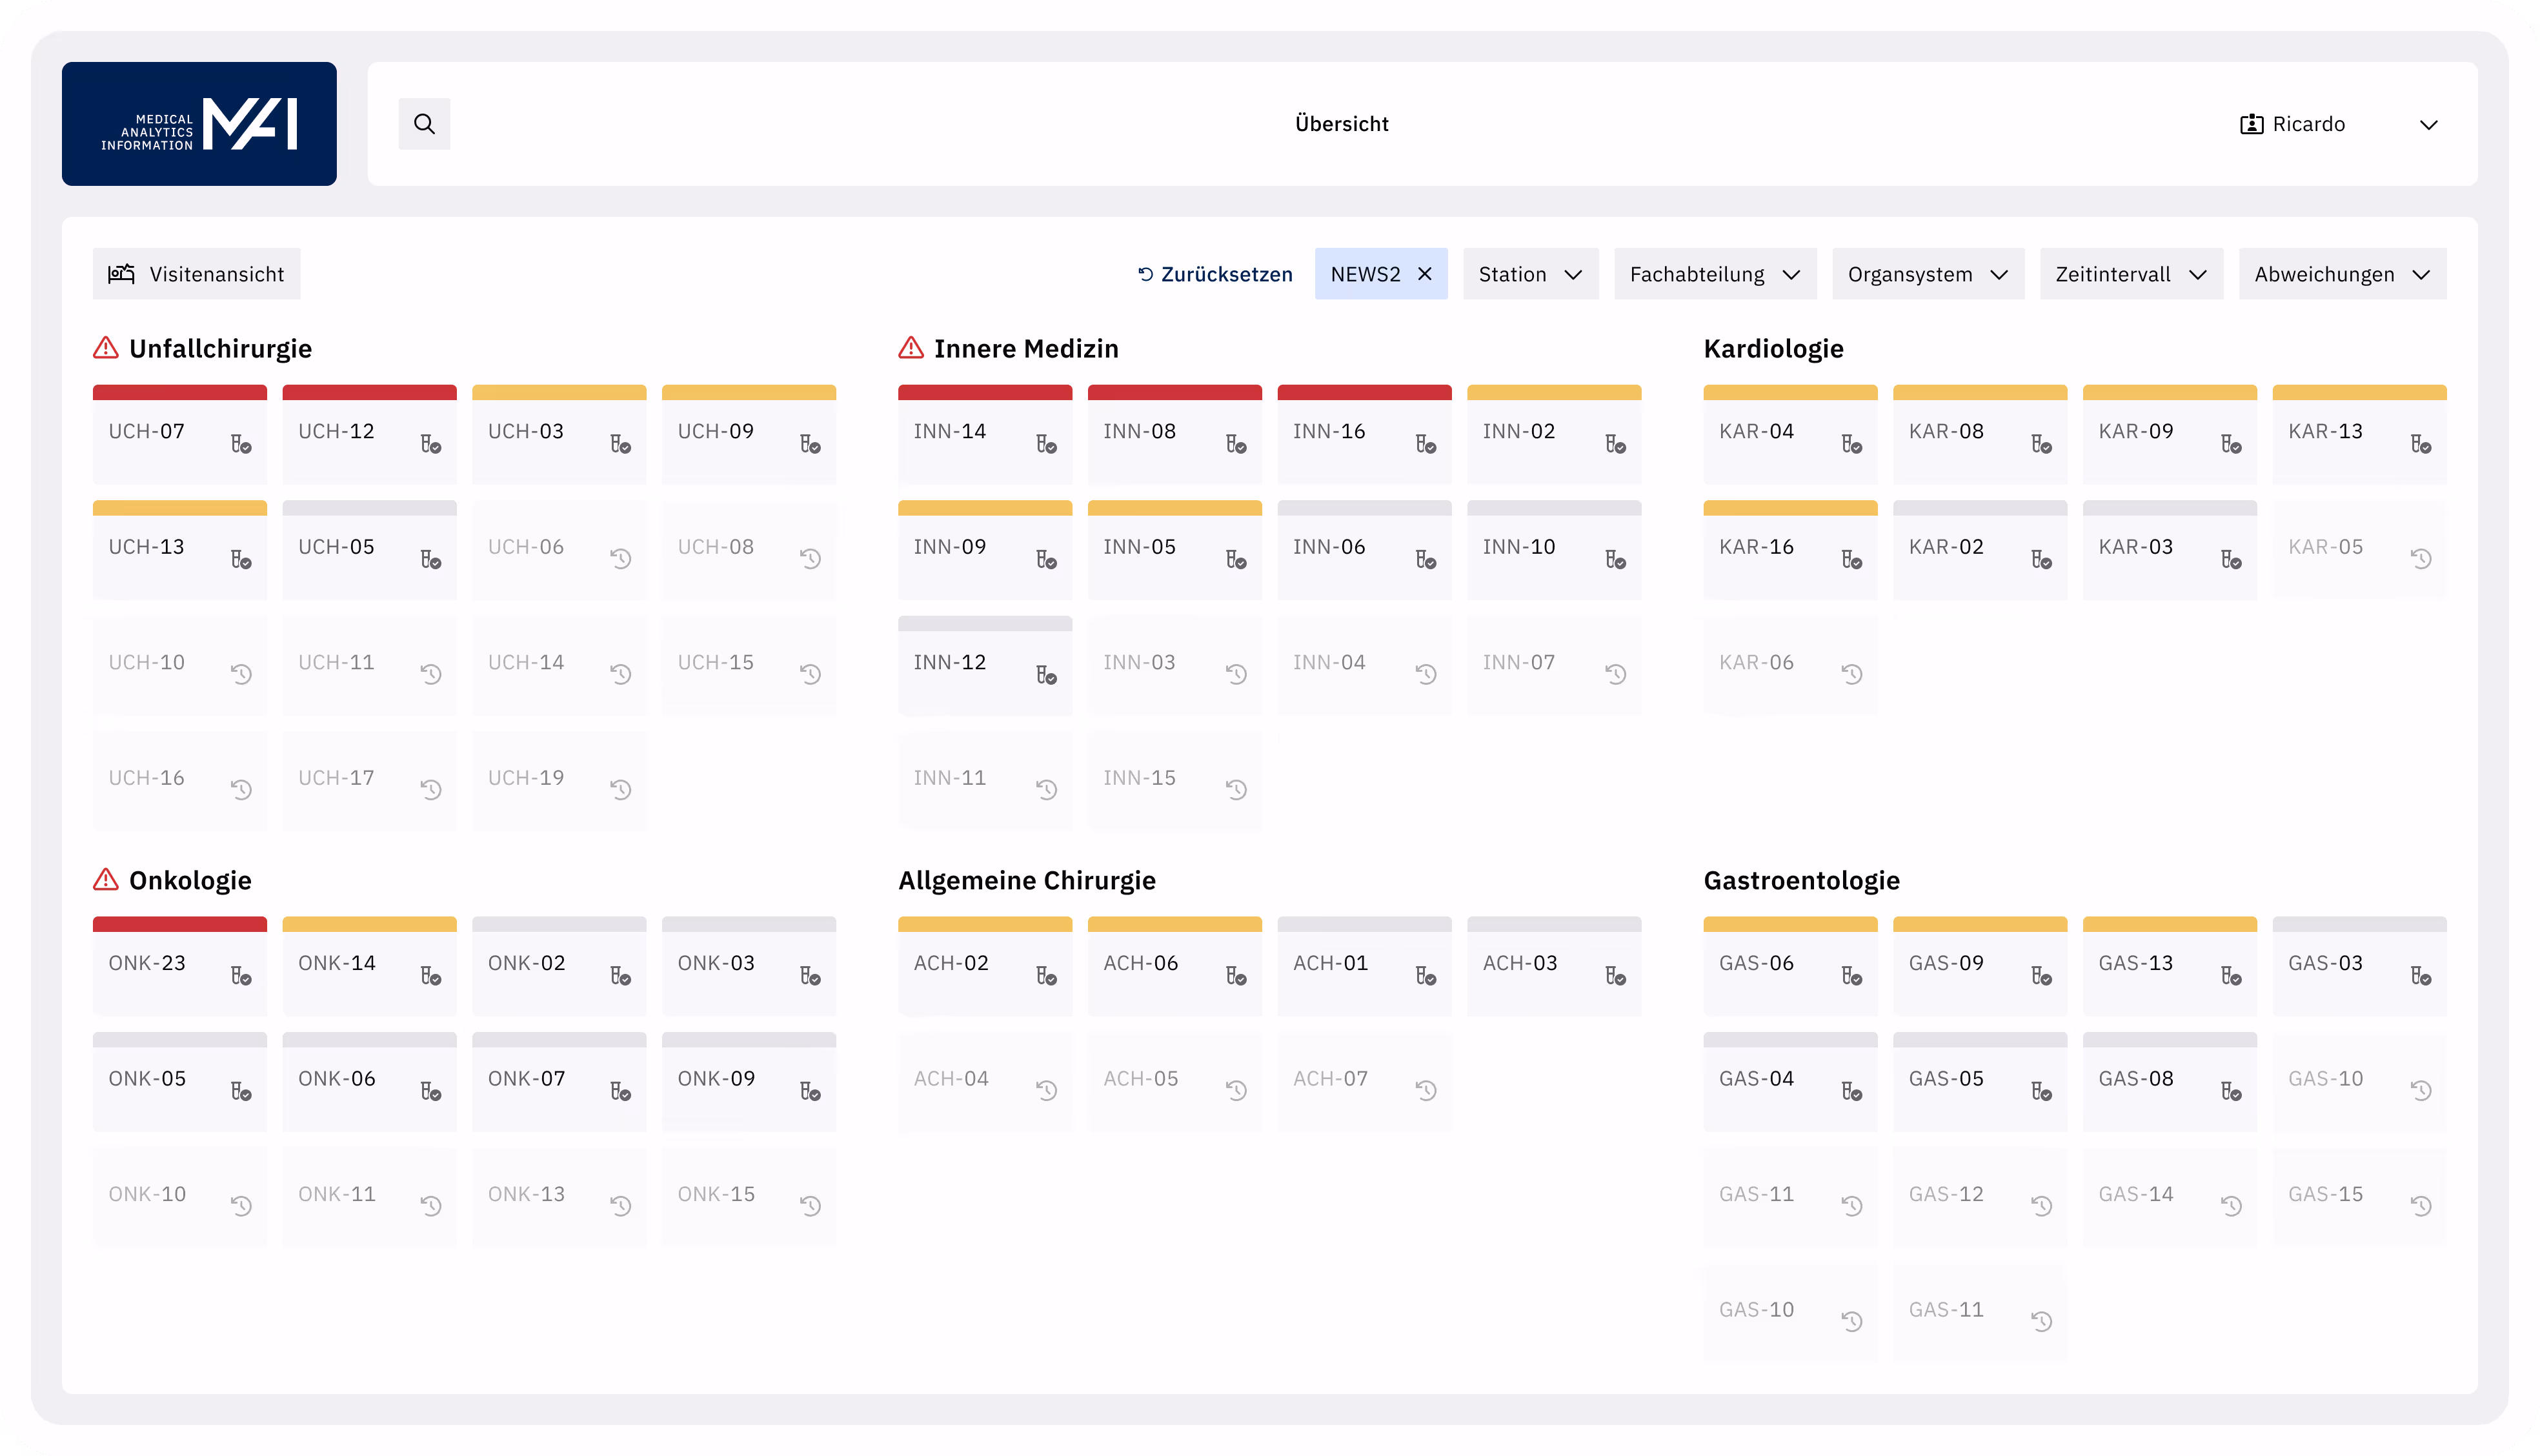Open the Ricardo user menu
The height and width of the screenshot is (1456, 2540).
(x=2337, y=124)
